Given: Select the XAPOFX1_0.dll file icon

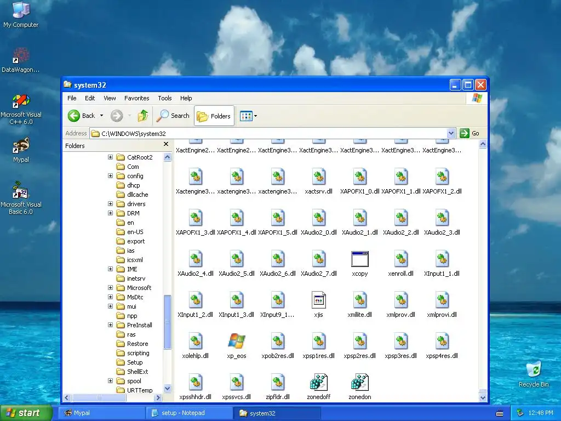Looking at the screenshot, I should [359, 177].
